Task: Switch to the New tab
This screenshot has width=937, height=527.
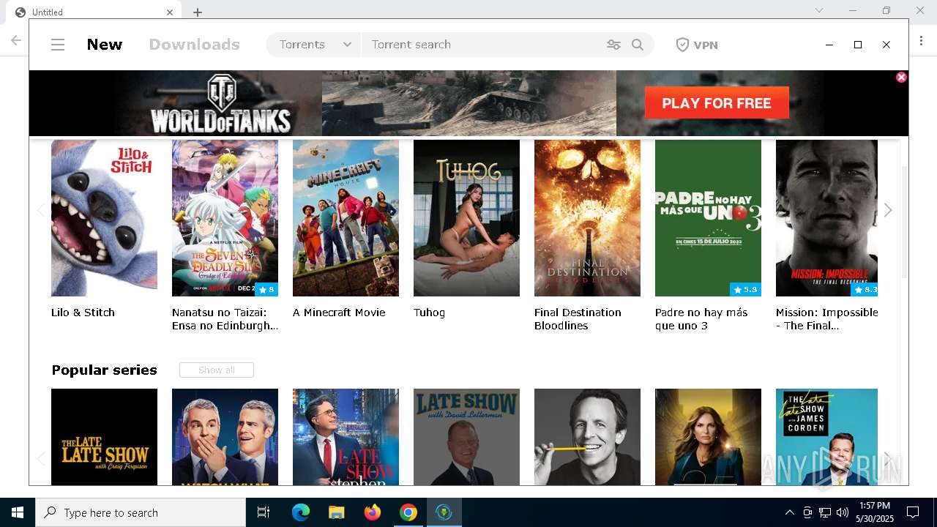Action: pyautogui.click(x=105, y=45)
